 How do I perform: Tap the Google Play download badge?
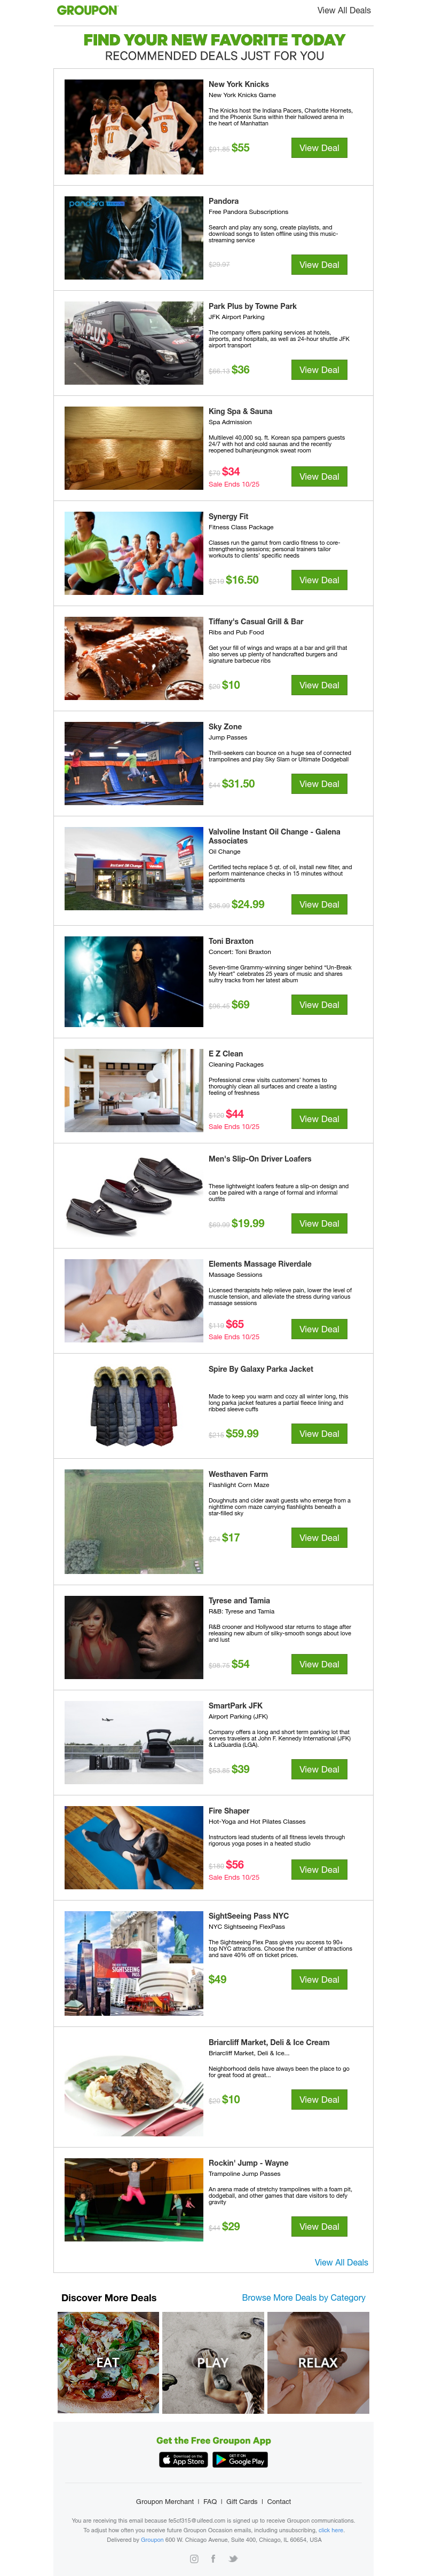click(241, 2459)
